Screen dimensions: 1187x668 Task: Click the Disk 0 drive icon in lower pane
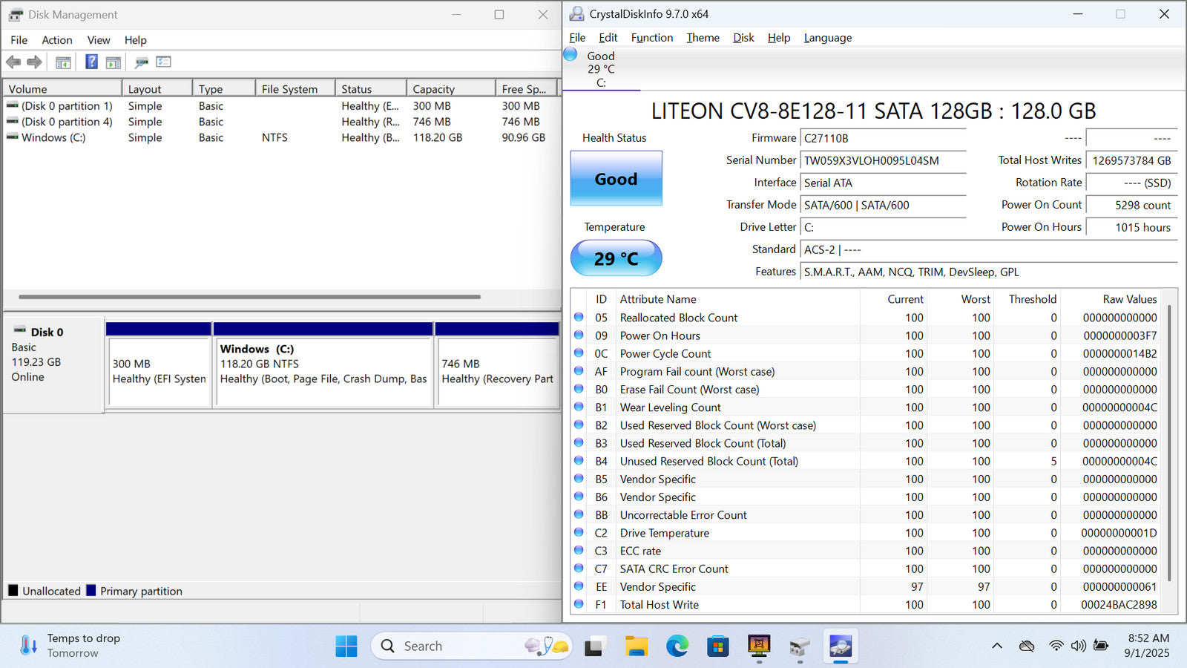pos(19,330)
